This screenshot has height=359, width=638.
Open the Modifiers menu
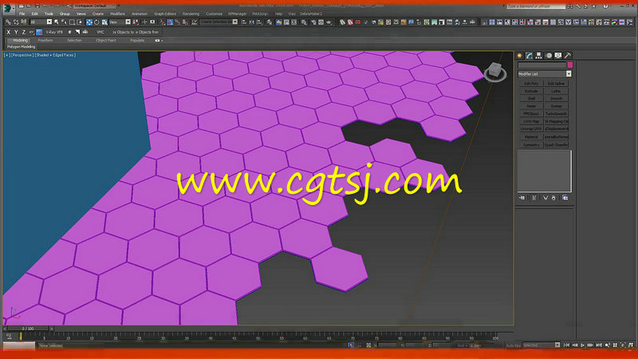coord(117,14)
